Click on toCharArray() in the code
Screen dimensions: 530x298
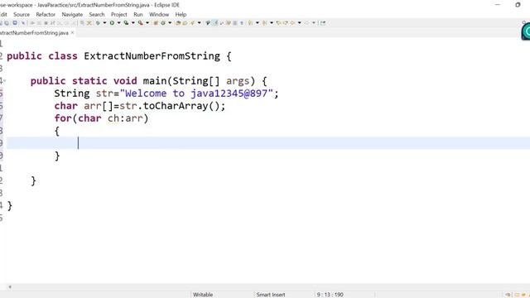[181, 106]
